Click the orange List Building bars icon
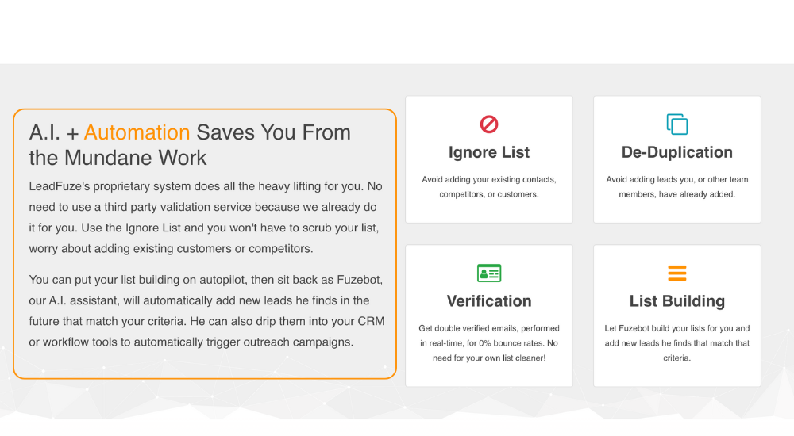Viewport: 794px width, 436px height. coord(677,273)
